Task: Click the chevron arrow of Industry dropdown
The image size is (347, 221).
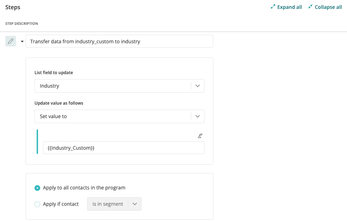Action: 198,86
